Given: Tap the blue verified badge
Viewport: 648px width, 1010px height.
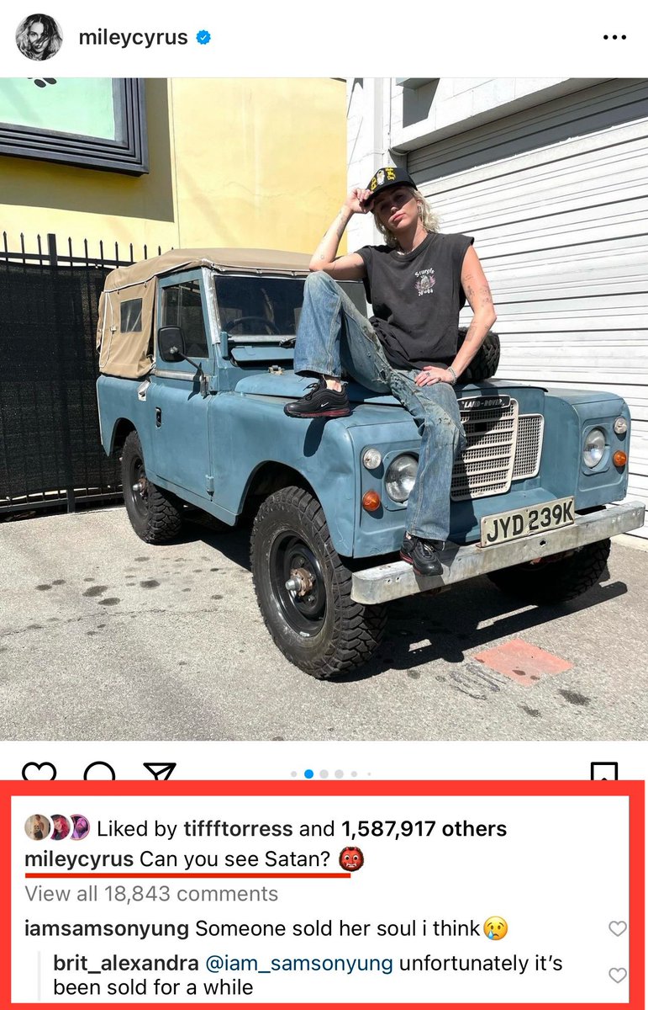Looking at the screenshot, I should (x=203, y=38).
